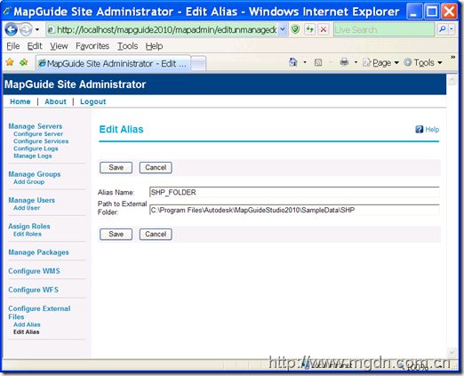Click the empty new tab button
This screenshot has height=376, width=464.
pos(198,63)
